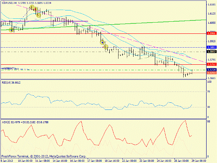
Task: Select the #6696647 buy order label
Action: point(10,69)
